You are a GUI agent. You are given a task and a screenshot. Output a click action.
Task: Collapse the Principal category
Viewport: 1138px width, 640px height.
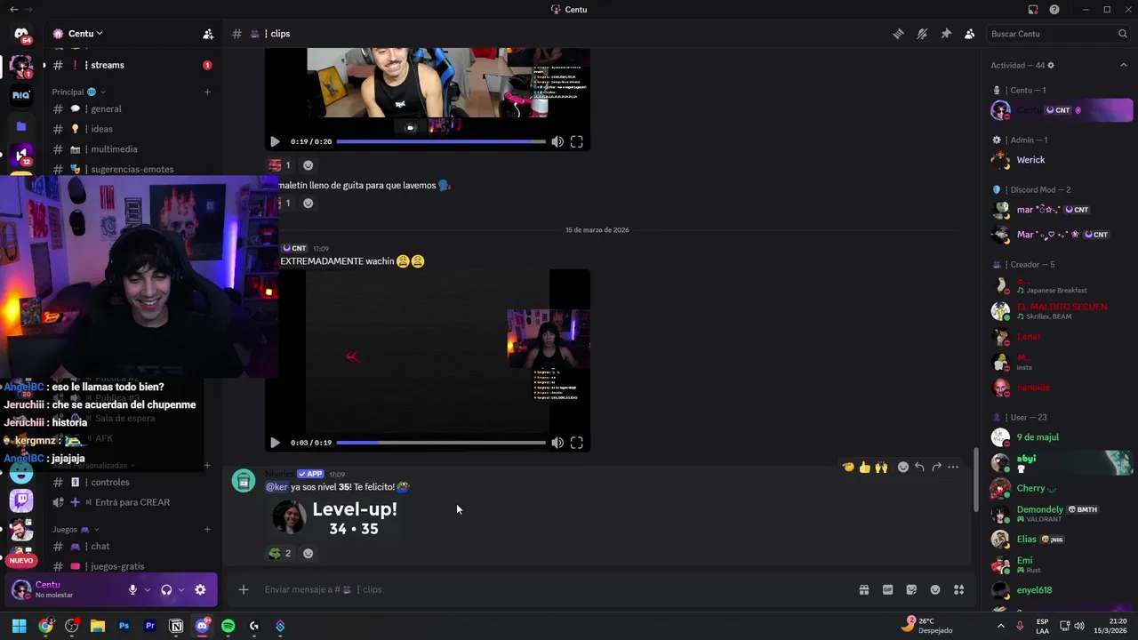[x=78, y=92]
